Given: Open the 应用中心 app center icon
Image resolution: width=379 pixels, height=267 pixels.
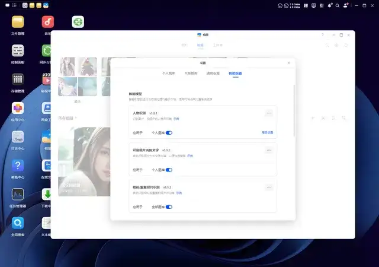Looking at the screenshot, I should click(18, 108).
